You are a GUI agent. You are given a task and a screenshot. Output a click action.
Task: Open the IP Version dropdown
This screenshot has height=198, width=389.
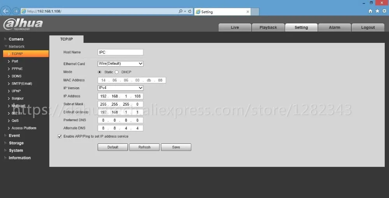click(x=120, y=88)
